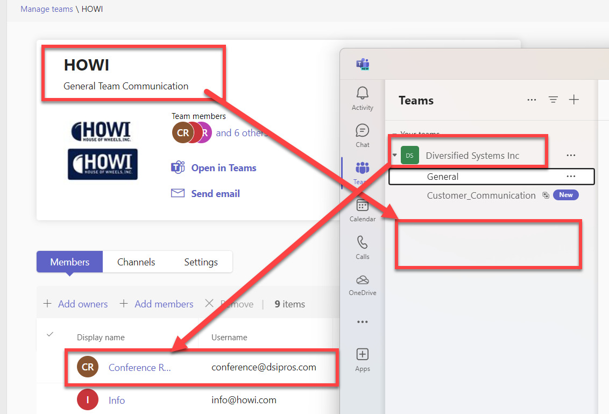The height and width of the screenshot is (414, 609).
Task: Click the CR avatar under Team members
Action: (182, 132)
